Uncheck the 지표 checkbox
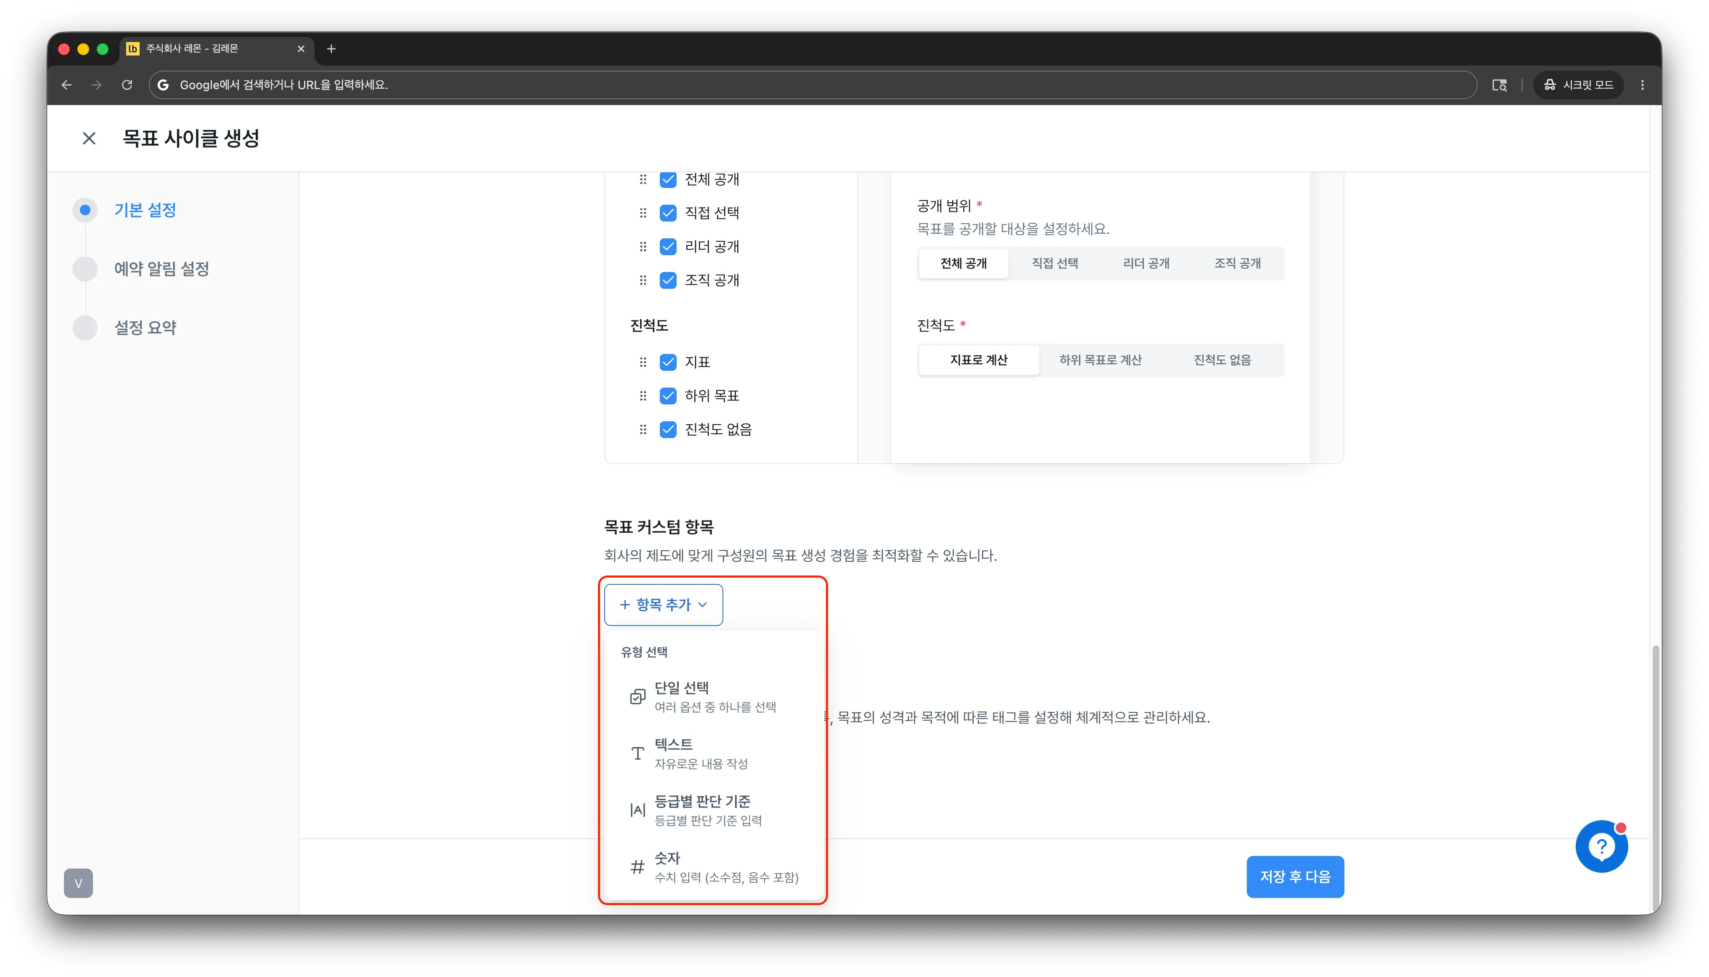Screen dimensions: 1709x977 tap(668, 362)
